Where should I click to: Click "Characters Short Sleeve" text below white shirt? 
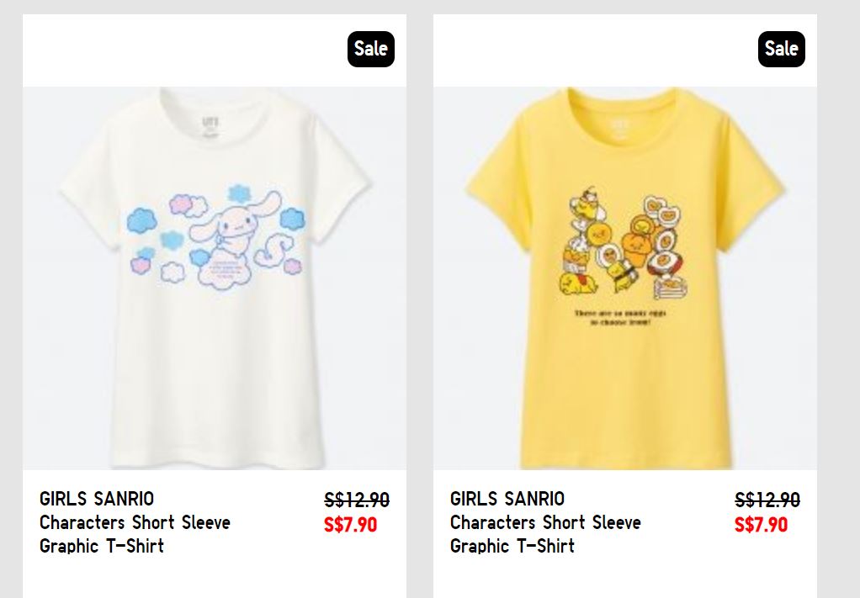click(135, 522)
